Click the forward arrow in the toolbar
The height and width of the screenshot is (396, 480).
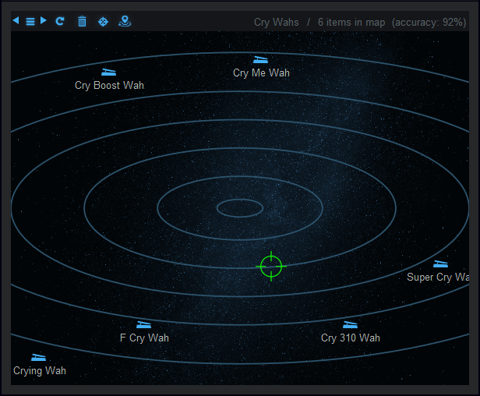coord(44,20)
